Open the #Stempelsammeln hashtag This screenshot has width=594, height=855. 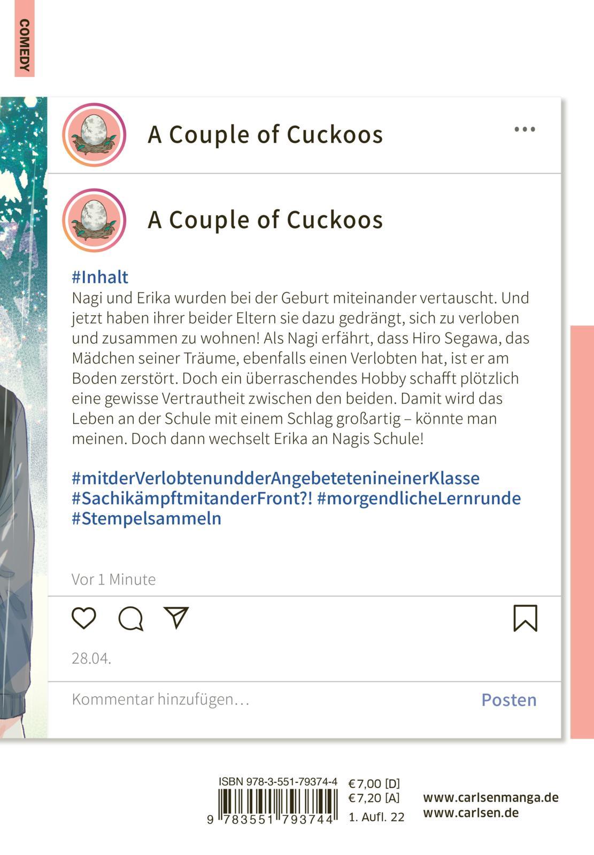[146, 518]
